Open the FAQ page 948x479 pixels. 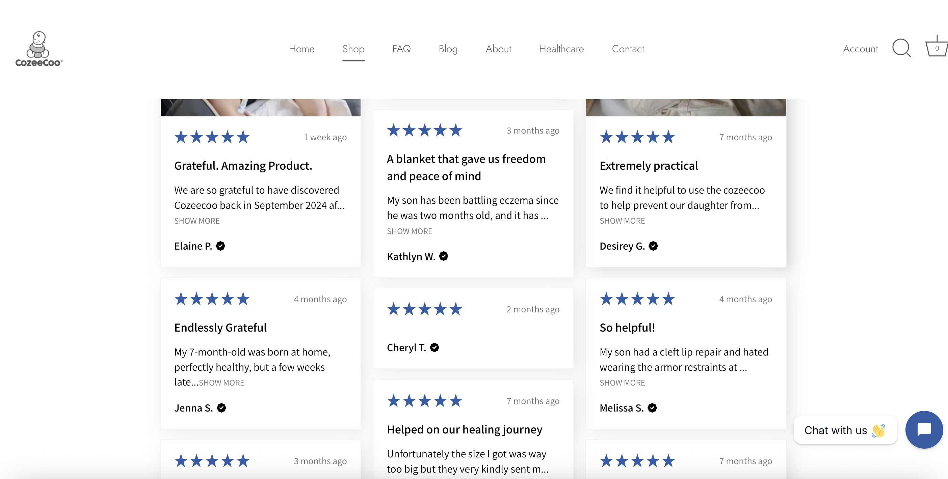(401, 49)
